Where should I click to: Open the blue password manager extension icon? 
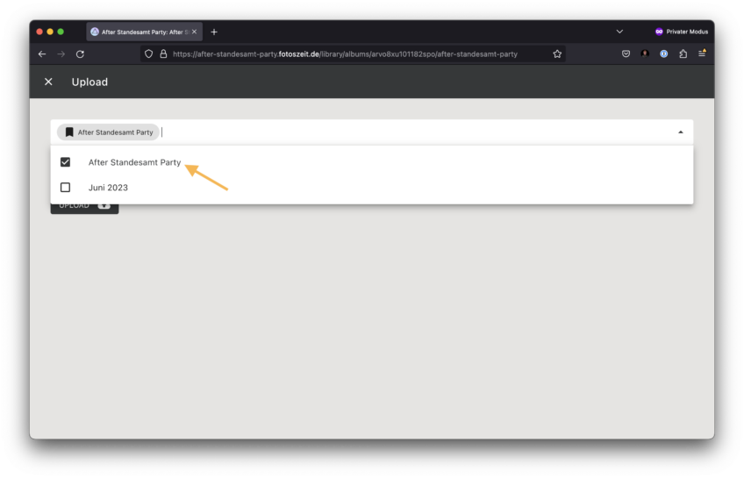coord(664,54)
